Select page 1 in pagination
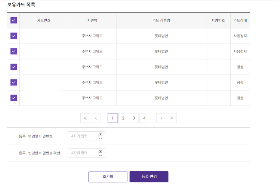The width and height of the screenshot is (280, 189). (x=113, y=118)
